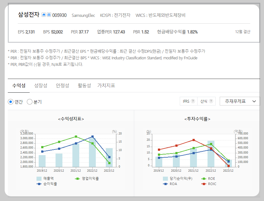This screenshot has height=201, width=264.
Task: Open the IFRS help question mark
Action: click(x=193, y=101)
